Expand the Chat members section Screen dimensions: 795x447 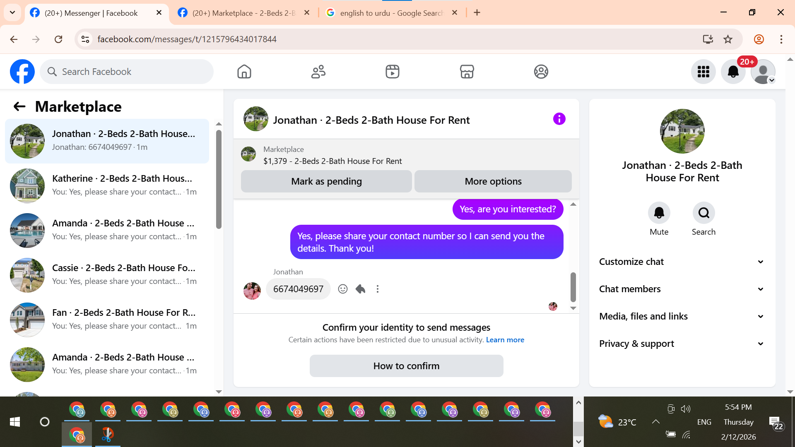[682, 289]
